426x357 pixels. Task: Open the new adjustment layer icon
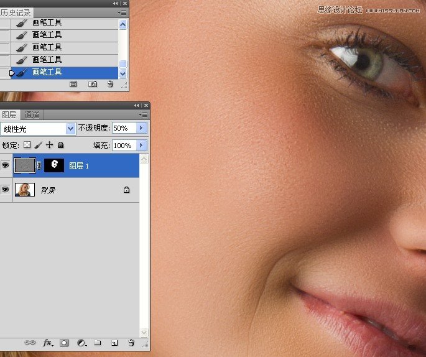click(81, 343)
